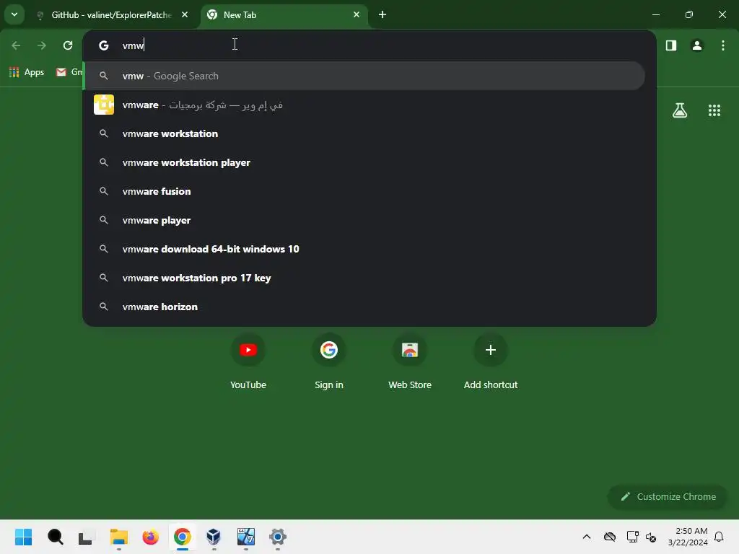Open the YouTube shortcut
Viewport: 739px width, 554px height.
[x=248, y=362]
